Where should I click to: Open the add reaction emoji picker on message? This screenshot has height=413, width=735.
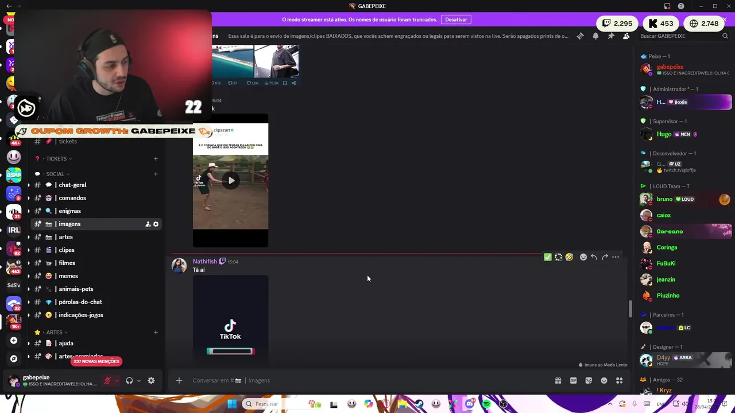tap(583, 257)
